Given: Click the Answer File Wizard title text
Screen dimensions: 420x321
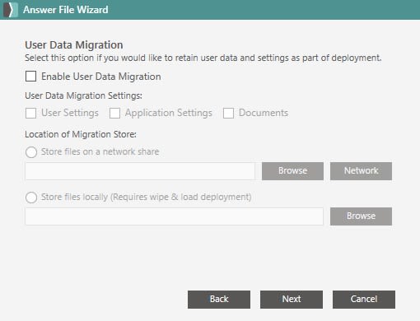Looking at the screenshot, I should click(66, 10).
